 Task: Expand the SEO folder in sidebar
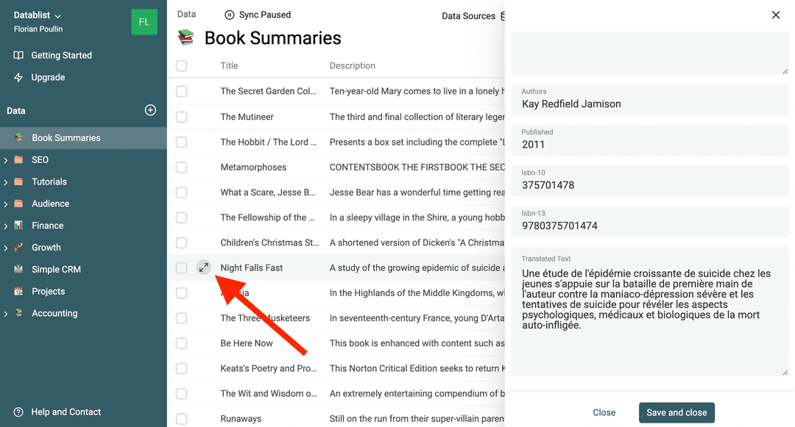pyautogui.click(x=7, y=159)
